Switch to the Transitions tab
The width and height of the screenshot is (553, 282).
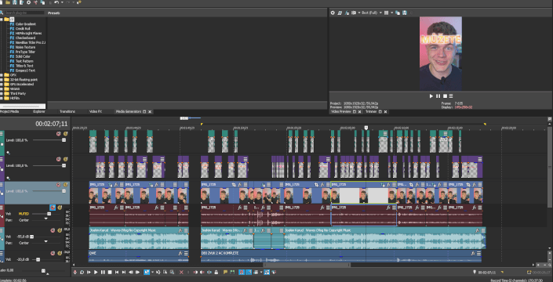pos(67,111)
